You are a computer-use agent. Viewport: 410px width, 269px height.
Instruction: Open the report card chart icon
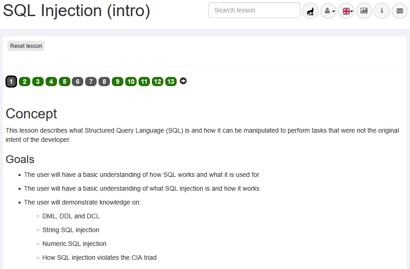point(364,11)
